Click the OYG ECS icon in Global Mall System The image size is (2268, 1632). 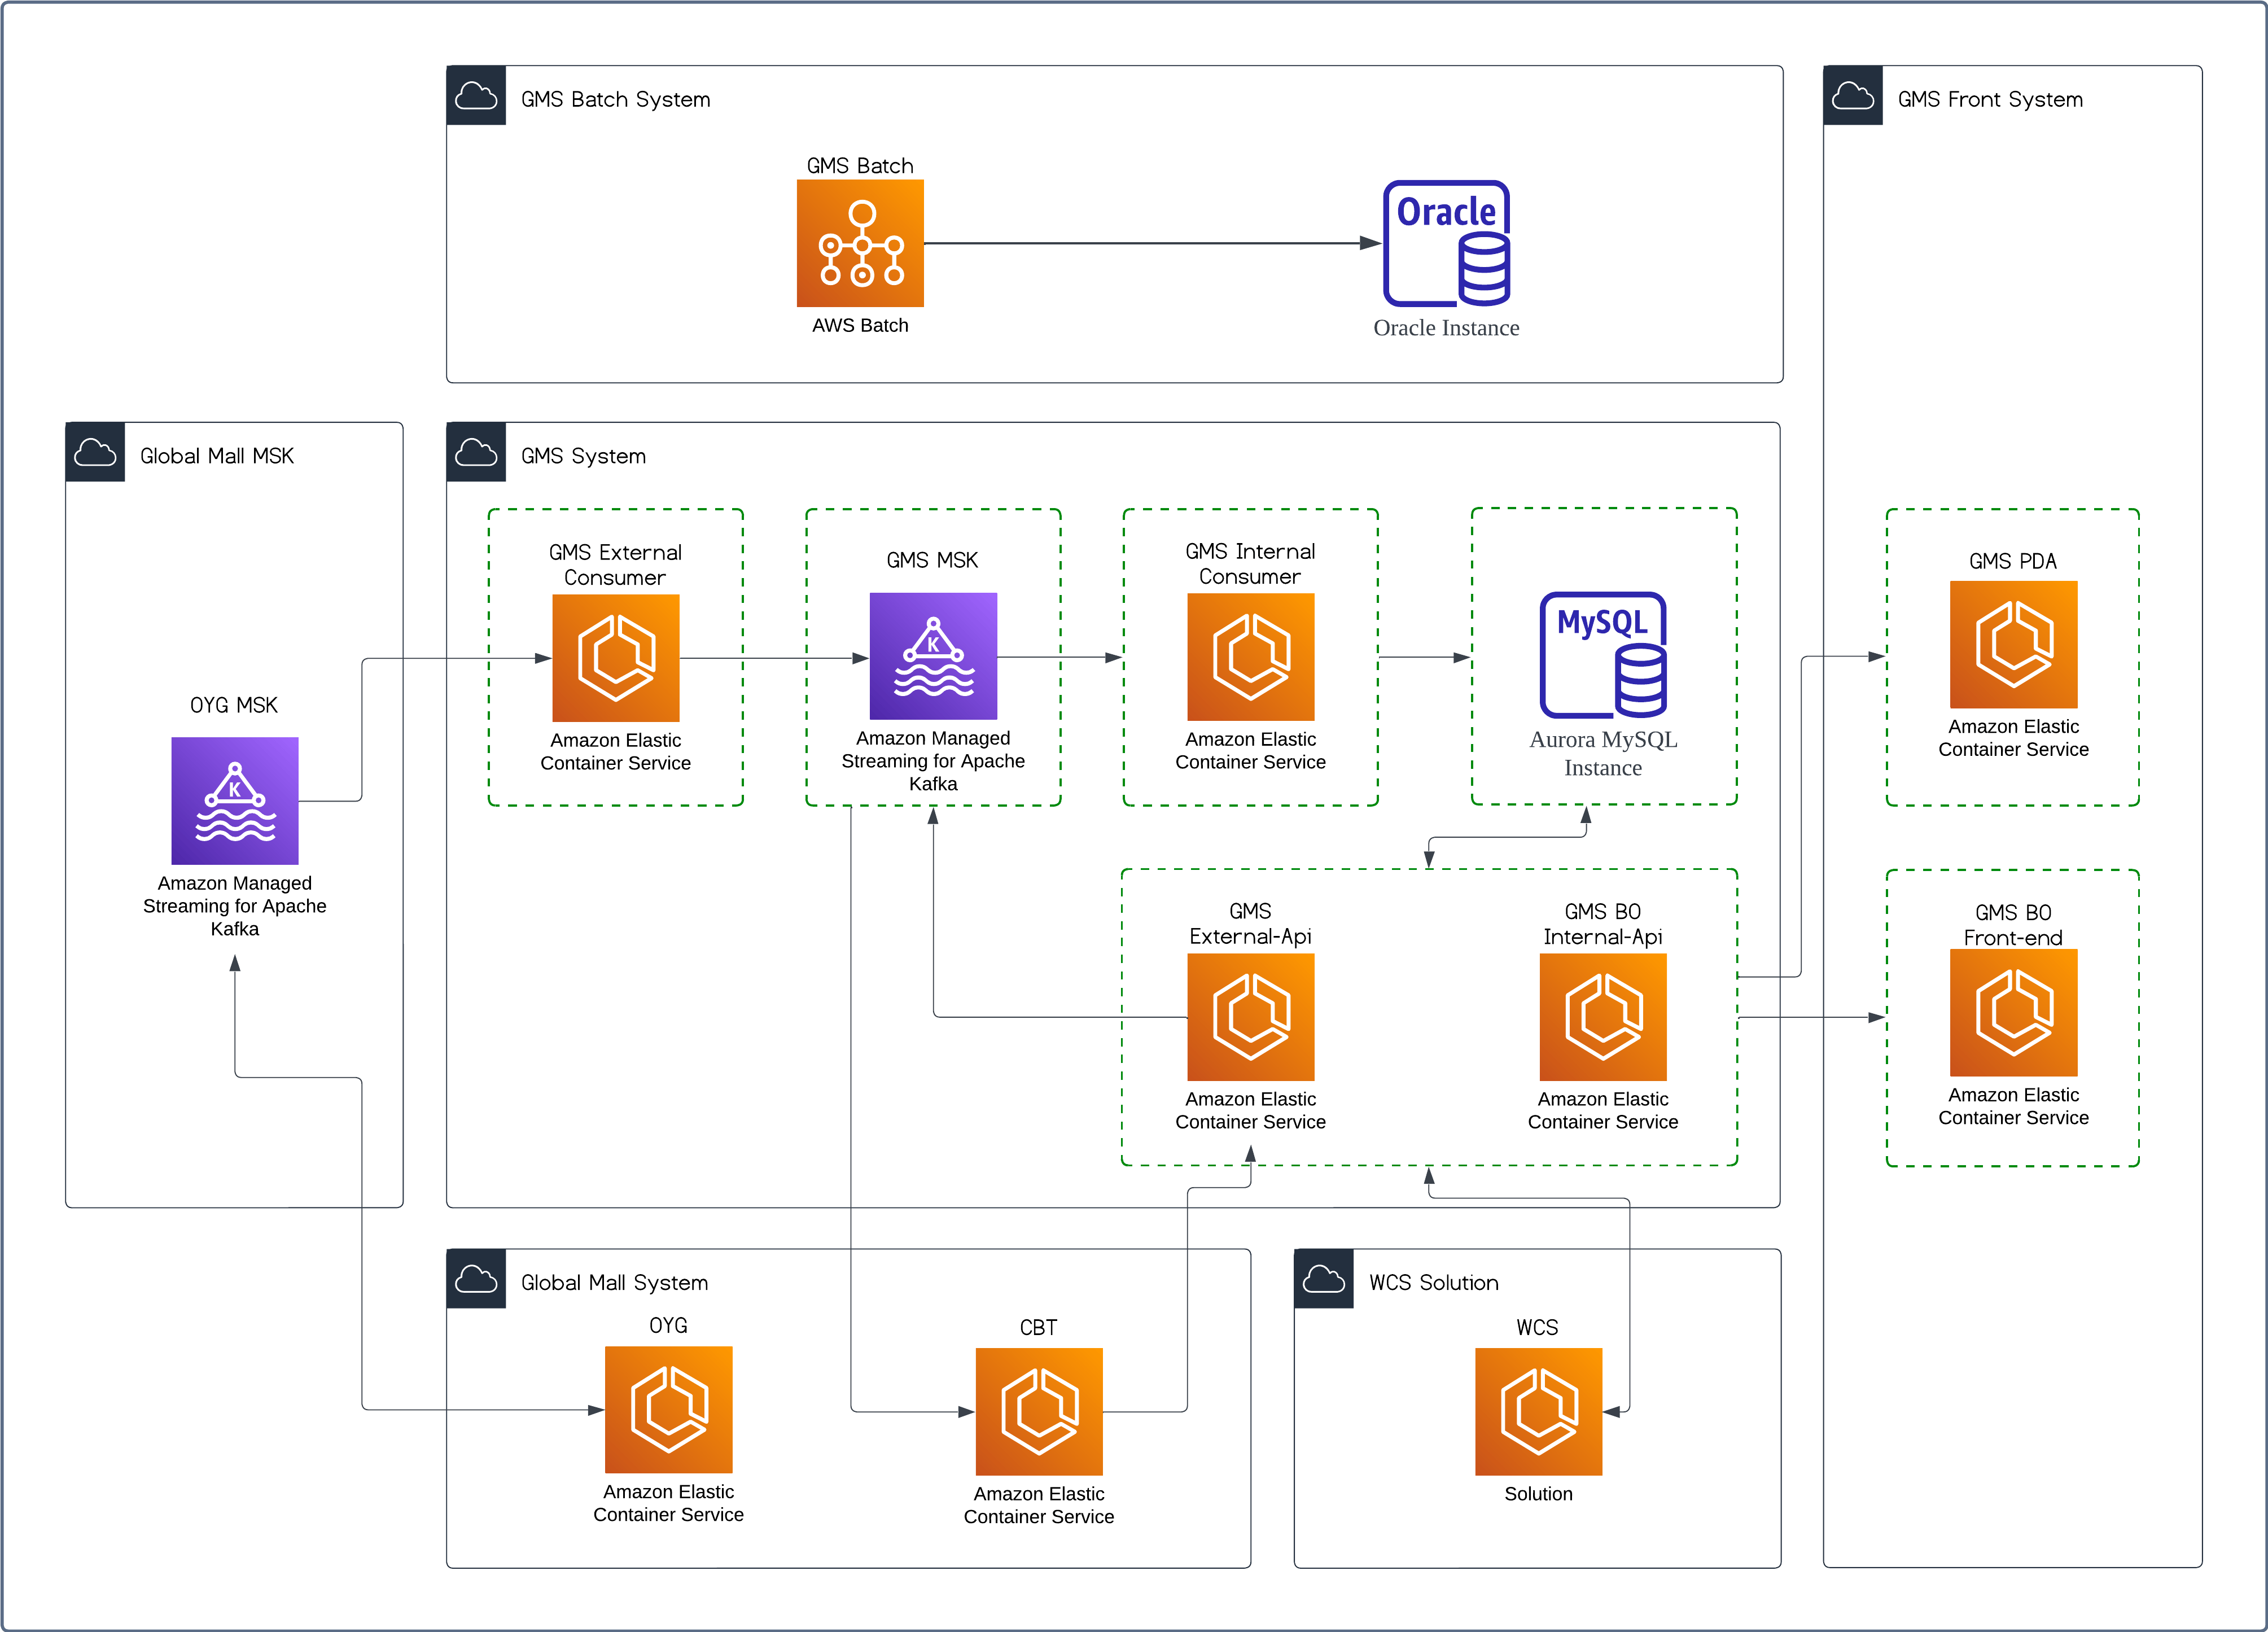click(669, 1410)
